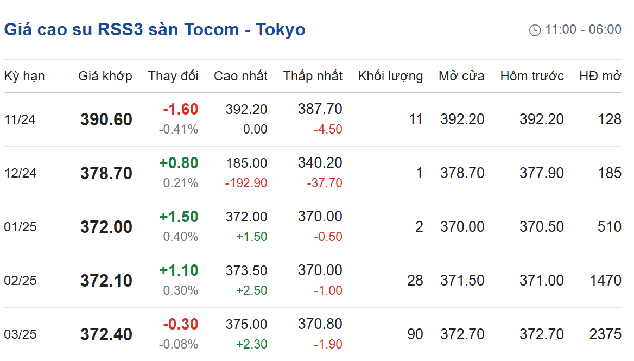Open the 11/24 contract row
634x361 pixels.
[x=313, y=119]
